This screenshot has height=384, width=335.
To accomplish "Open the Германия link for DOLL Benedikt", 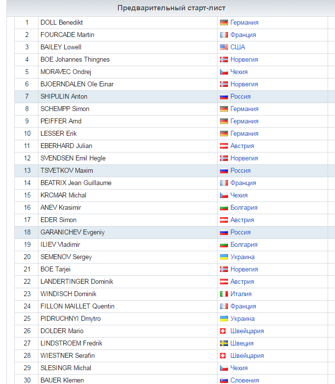I will [244, 23].
